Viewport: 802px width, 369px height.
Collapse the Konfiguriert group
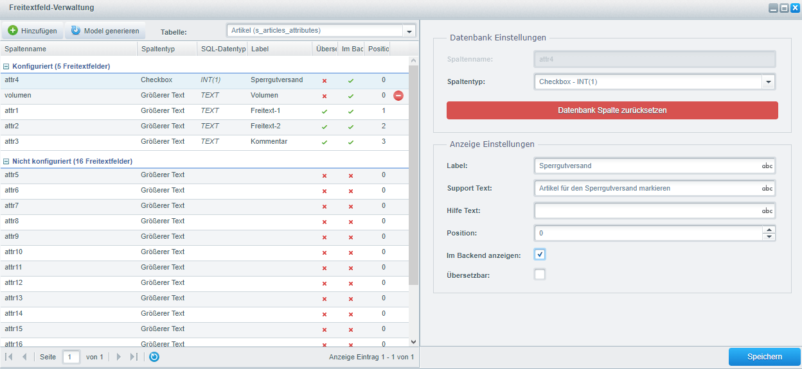(6, 66)
